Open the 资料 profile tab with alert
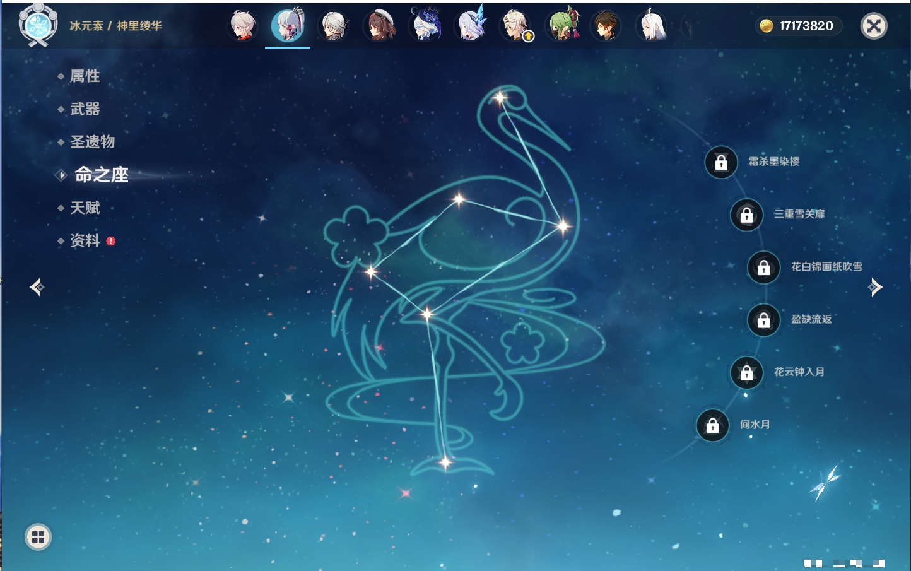The height and width of the screenshot is (571, 911). [x=85, y=240]
